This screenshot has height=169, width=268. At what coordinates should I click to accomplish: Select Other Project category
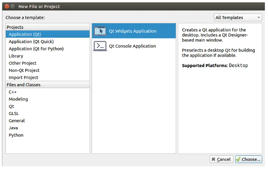48,63
